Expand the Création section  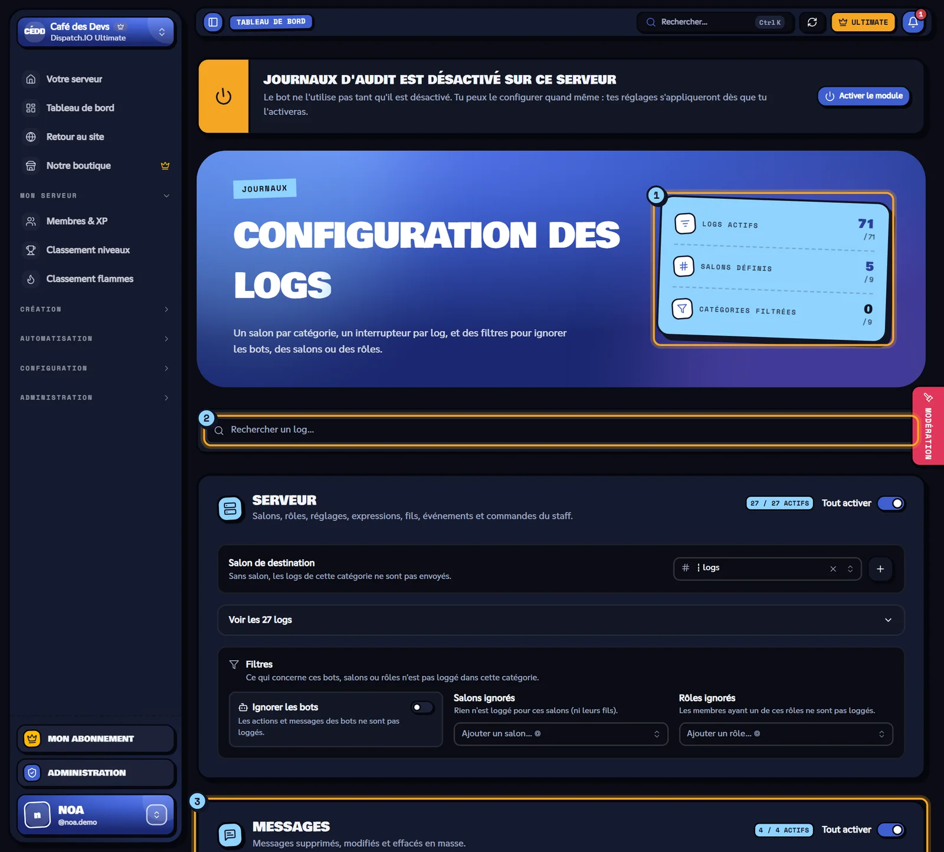(x=94, y=309)
